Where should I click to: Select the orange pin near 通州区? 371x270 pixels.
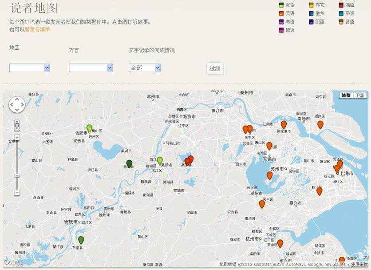pos(320,124)
